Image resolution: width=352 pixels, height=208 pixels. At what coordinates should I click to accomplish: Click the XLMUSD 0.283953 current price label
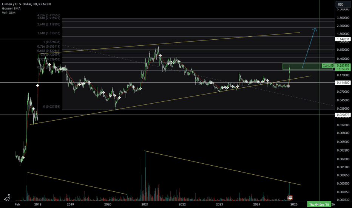coord(336,65)
